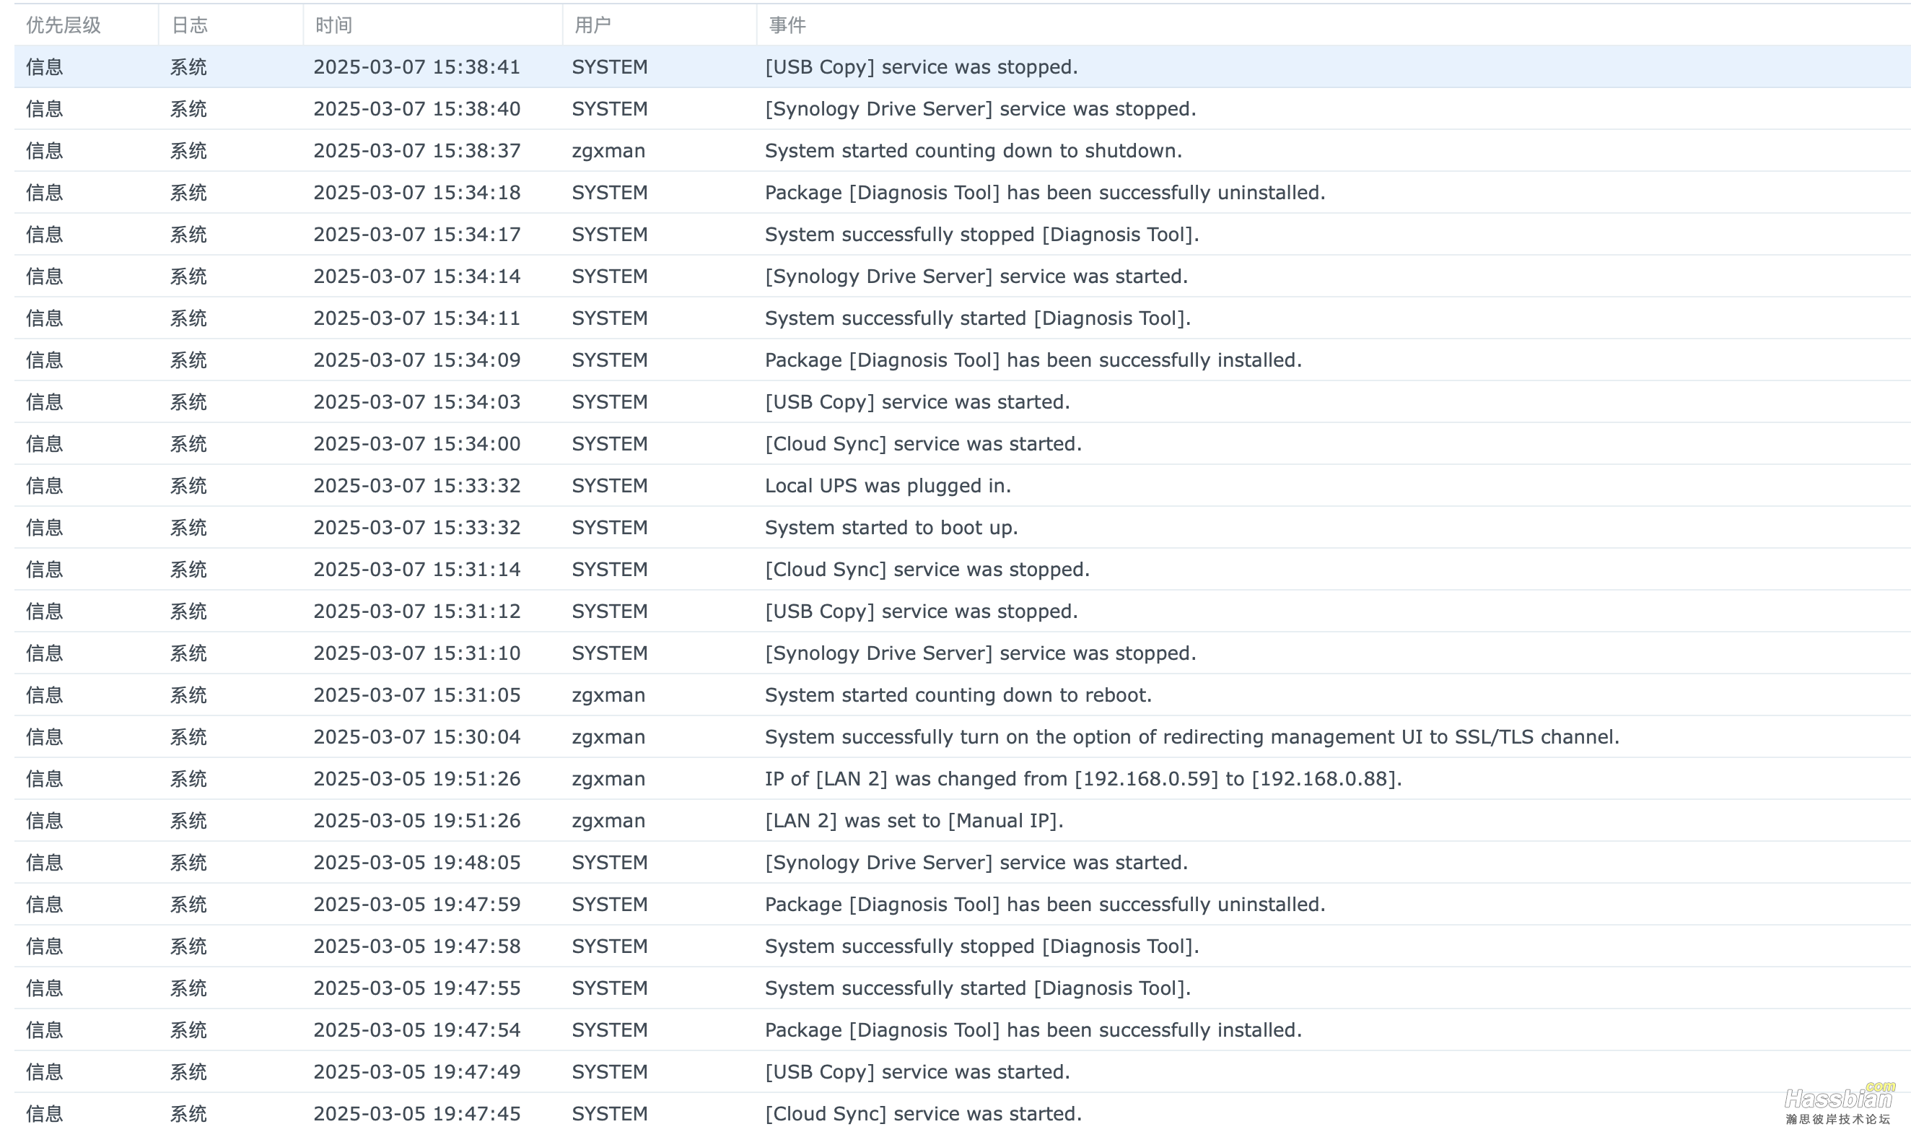The image size is (1911, 1132).
Task: Select event '[USB Copy] service was stopped.' at 15:38:41
Action: 921,67
